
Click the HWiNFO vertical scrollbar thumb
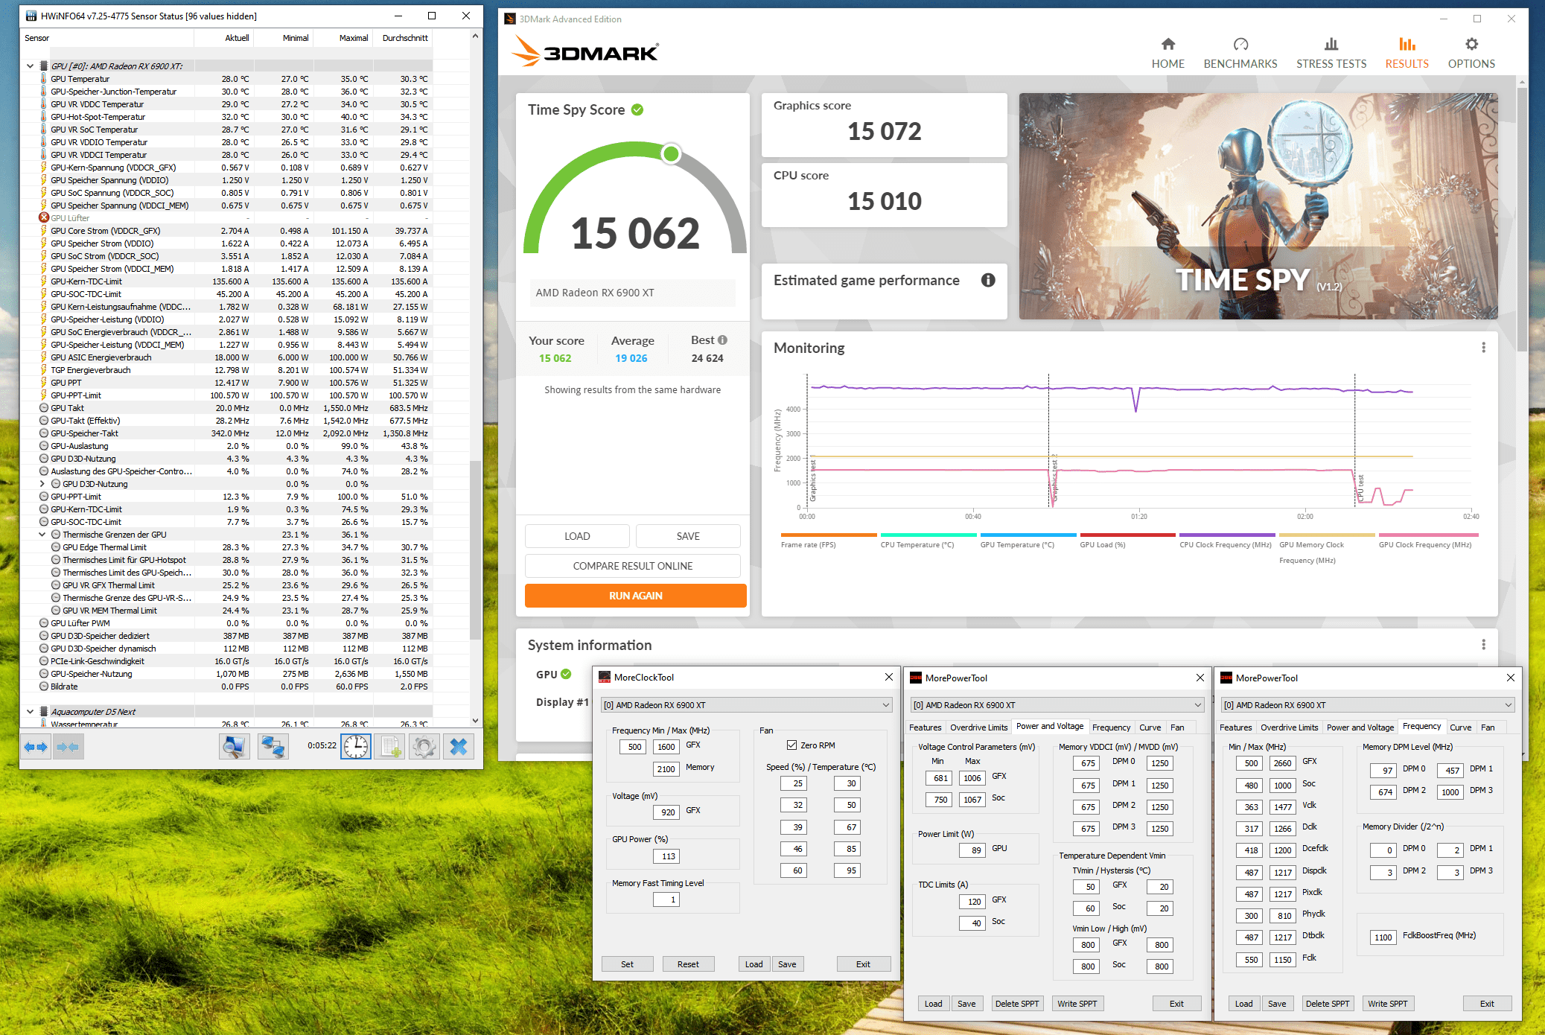click(x=475, y=550)
